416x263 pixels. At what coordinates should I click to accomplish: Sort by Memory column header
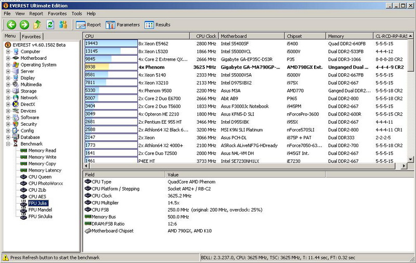[x=349, y=36]
